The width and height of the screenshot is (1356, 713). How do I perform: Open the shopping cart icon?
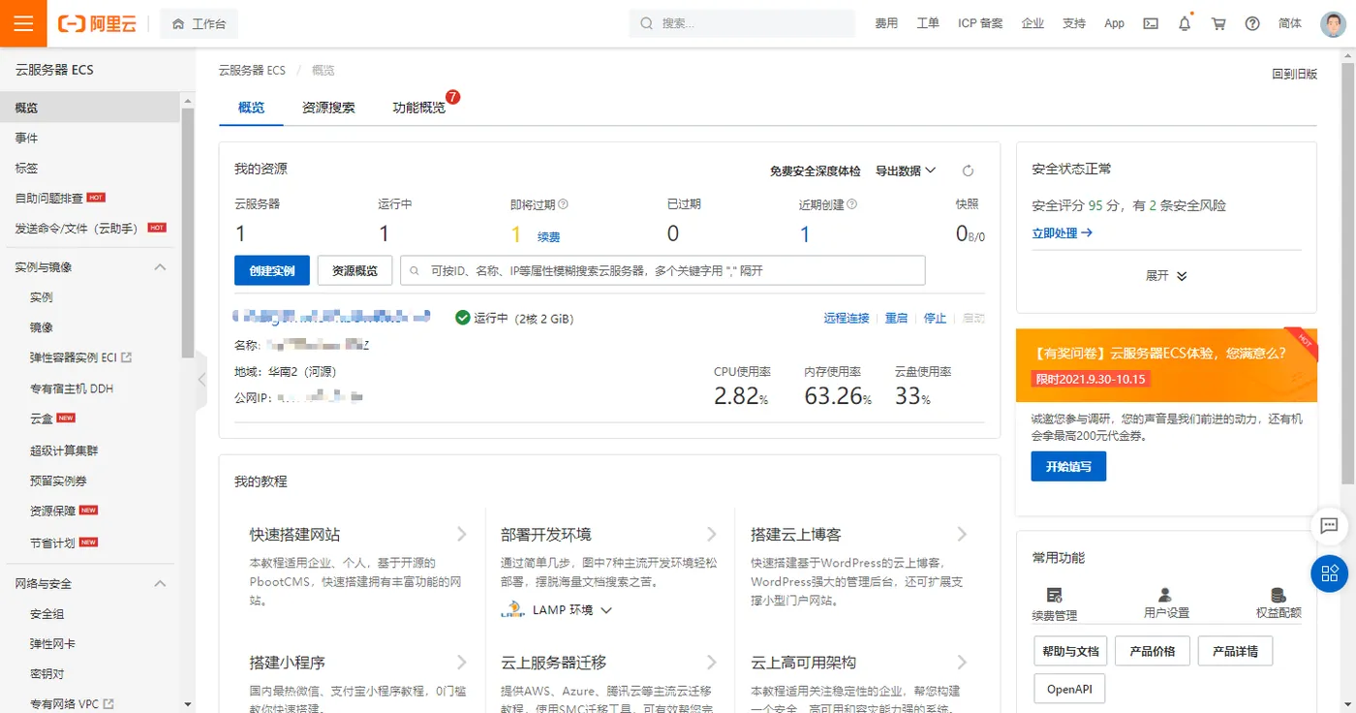click(1218, 23)
